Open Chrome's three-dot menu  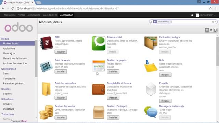click(x=216, y=9)
